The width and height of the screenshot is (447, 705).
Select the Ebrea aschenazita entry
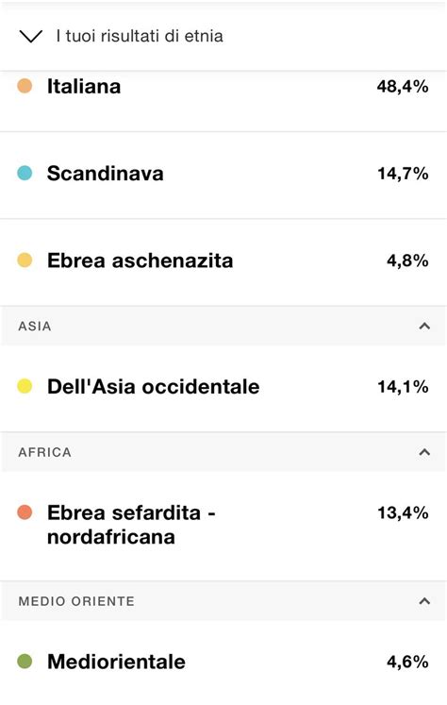pyautogui.click(x=223, y=262)
